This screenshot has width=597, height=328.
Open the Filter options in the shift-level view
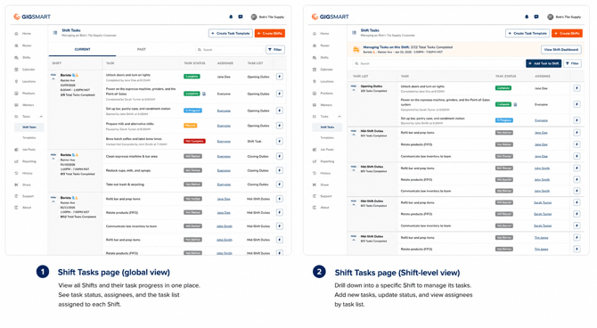pyautogui.click(x=572, y=63)
